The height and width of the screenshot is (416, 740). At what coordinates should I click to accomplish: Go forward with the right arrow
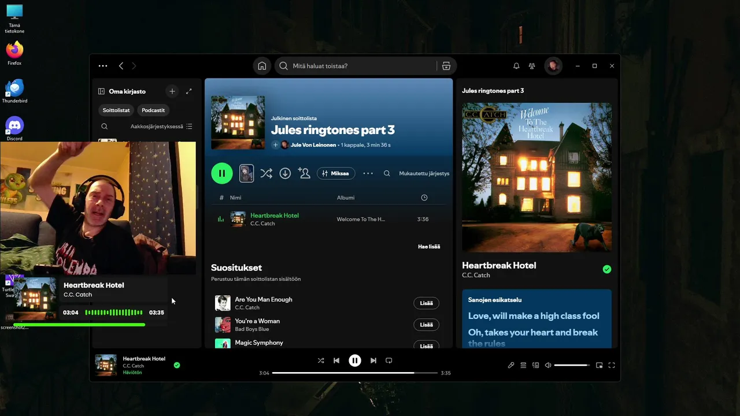click(134, 66)
